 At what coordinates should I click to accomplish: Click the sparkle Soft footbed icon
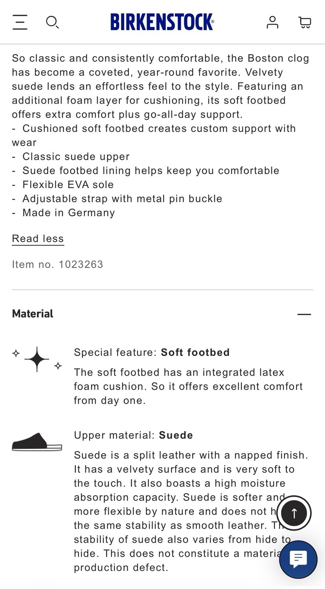pyautogui.click(x=37, y=359)
